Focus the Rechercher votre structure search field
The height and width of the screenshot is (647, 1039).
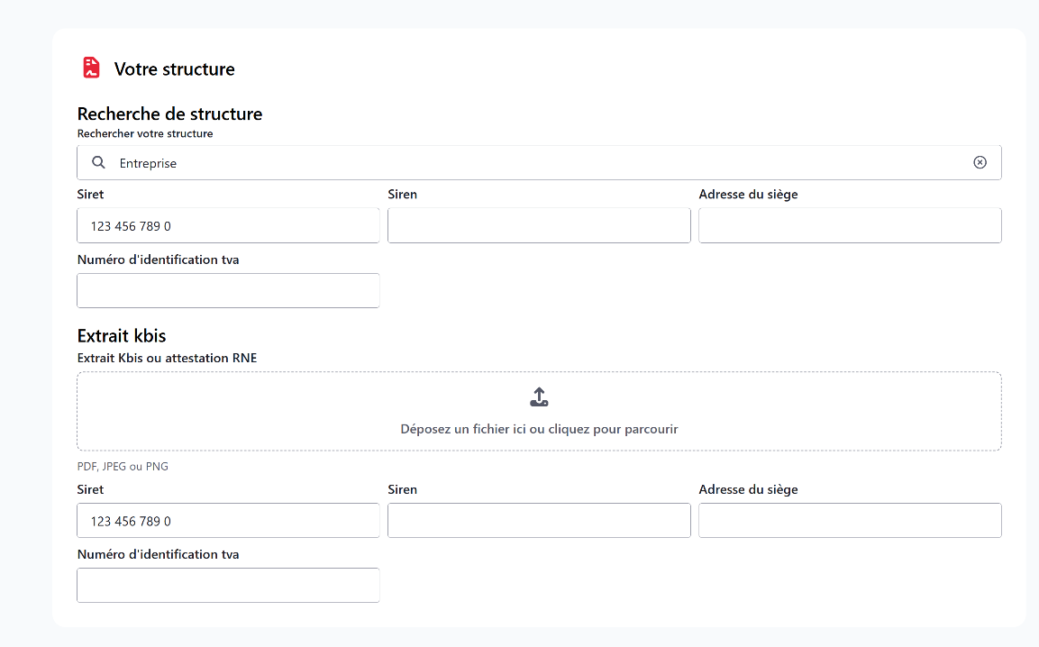pyautogui.click(x=540, y=162)
